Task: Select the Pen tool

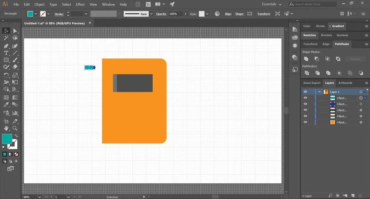Action: tap(6, 46)
